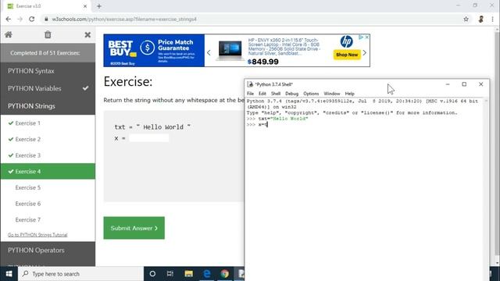Open the Shell menu in Python Shell
500x281 pixels.
[x=276, y=94]
